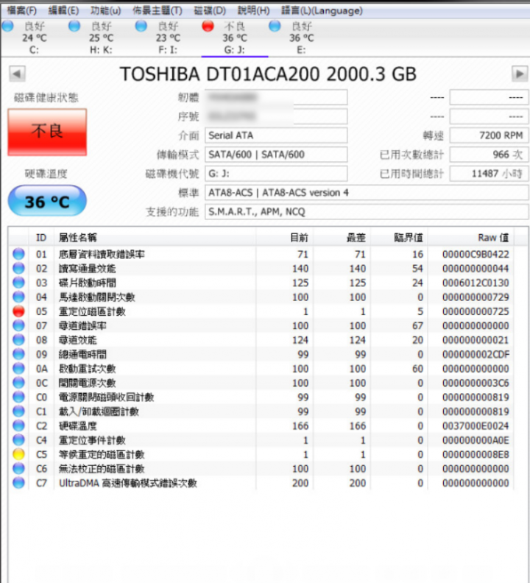The height and width of the screenshot is (583, 530).
Task: Click the red status orb above G: J:
Action: tap(208, 26)
